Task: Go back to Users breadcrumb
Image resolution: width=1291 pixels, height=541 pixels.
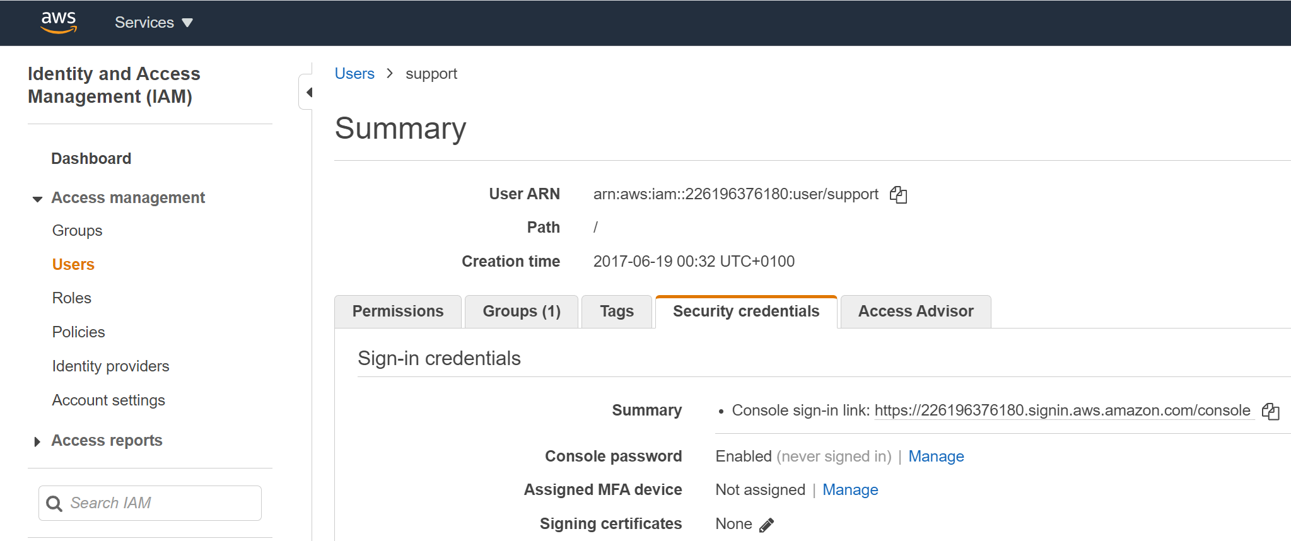Action: [354, 74]
